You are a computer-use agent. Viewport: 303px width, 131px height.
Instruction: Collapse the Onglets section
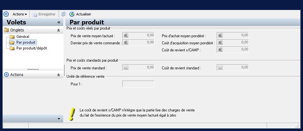pos(58,30)
